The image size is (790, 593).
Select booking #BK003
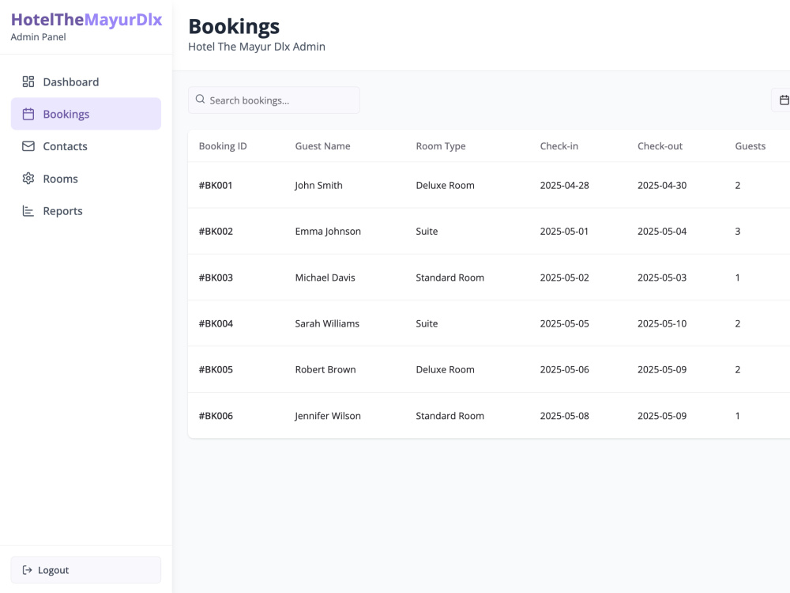coord(216,278)
